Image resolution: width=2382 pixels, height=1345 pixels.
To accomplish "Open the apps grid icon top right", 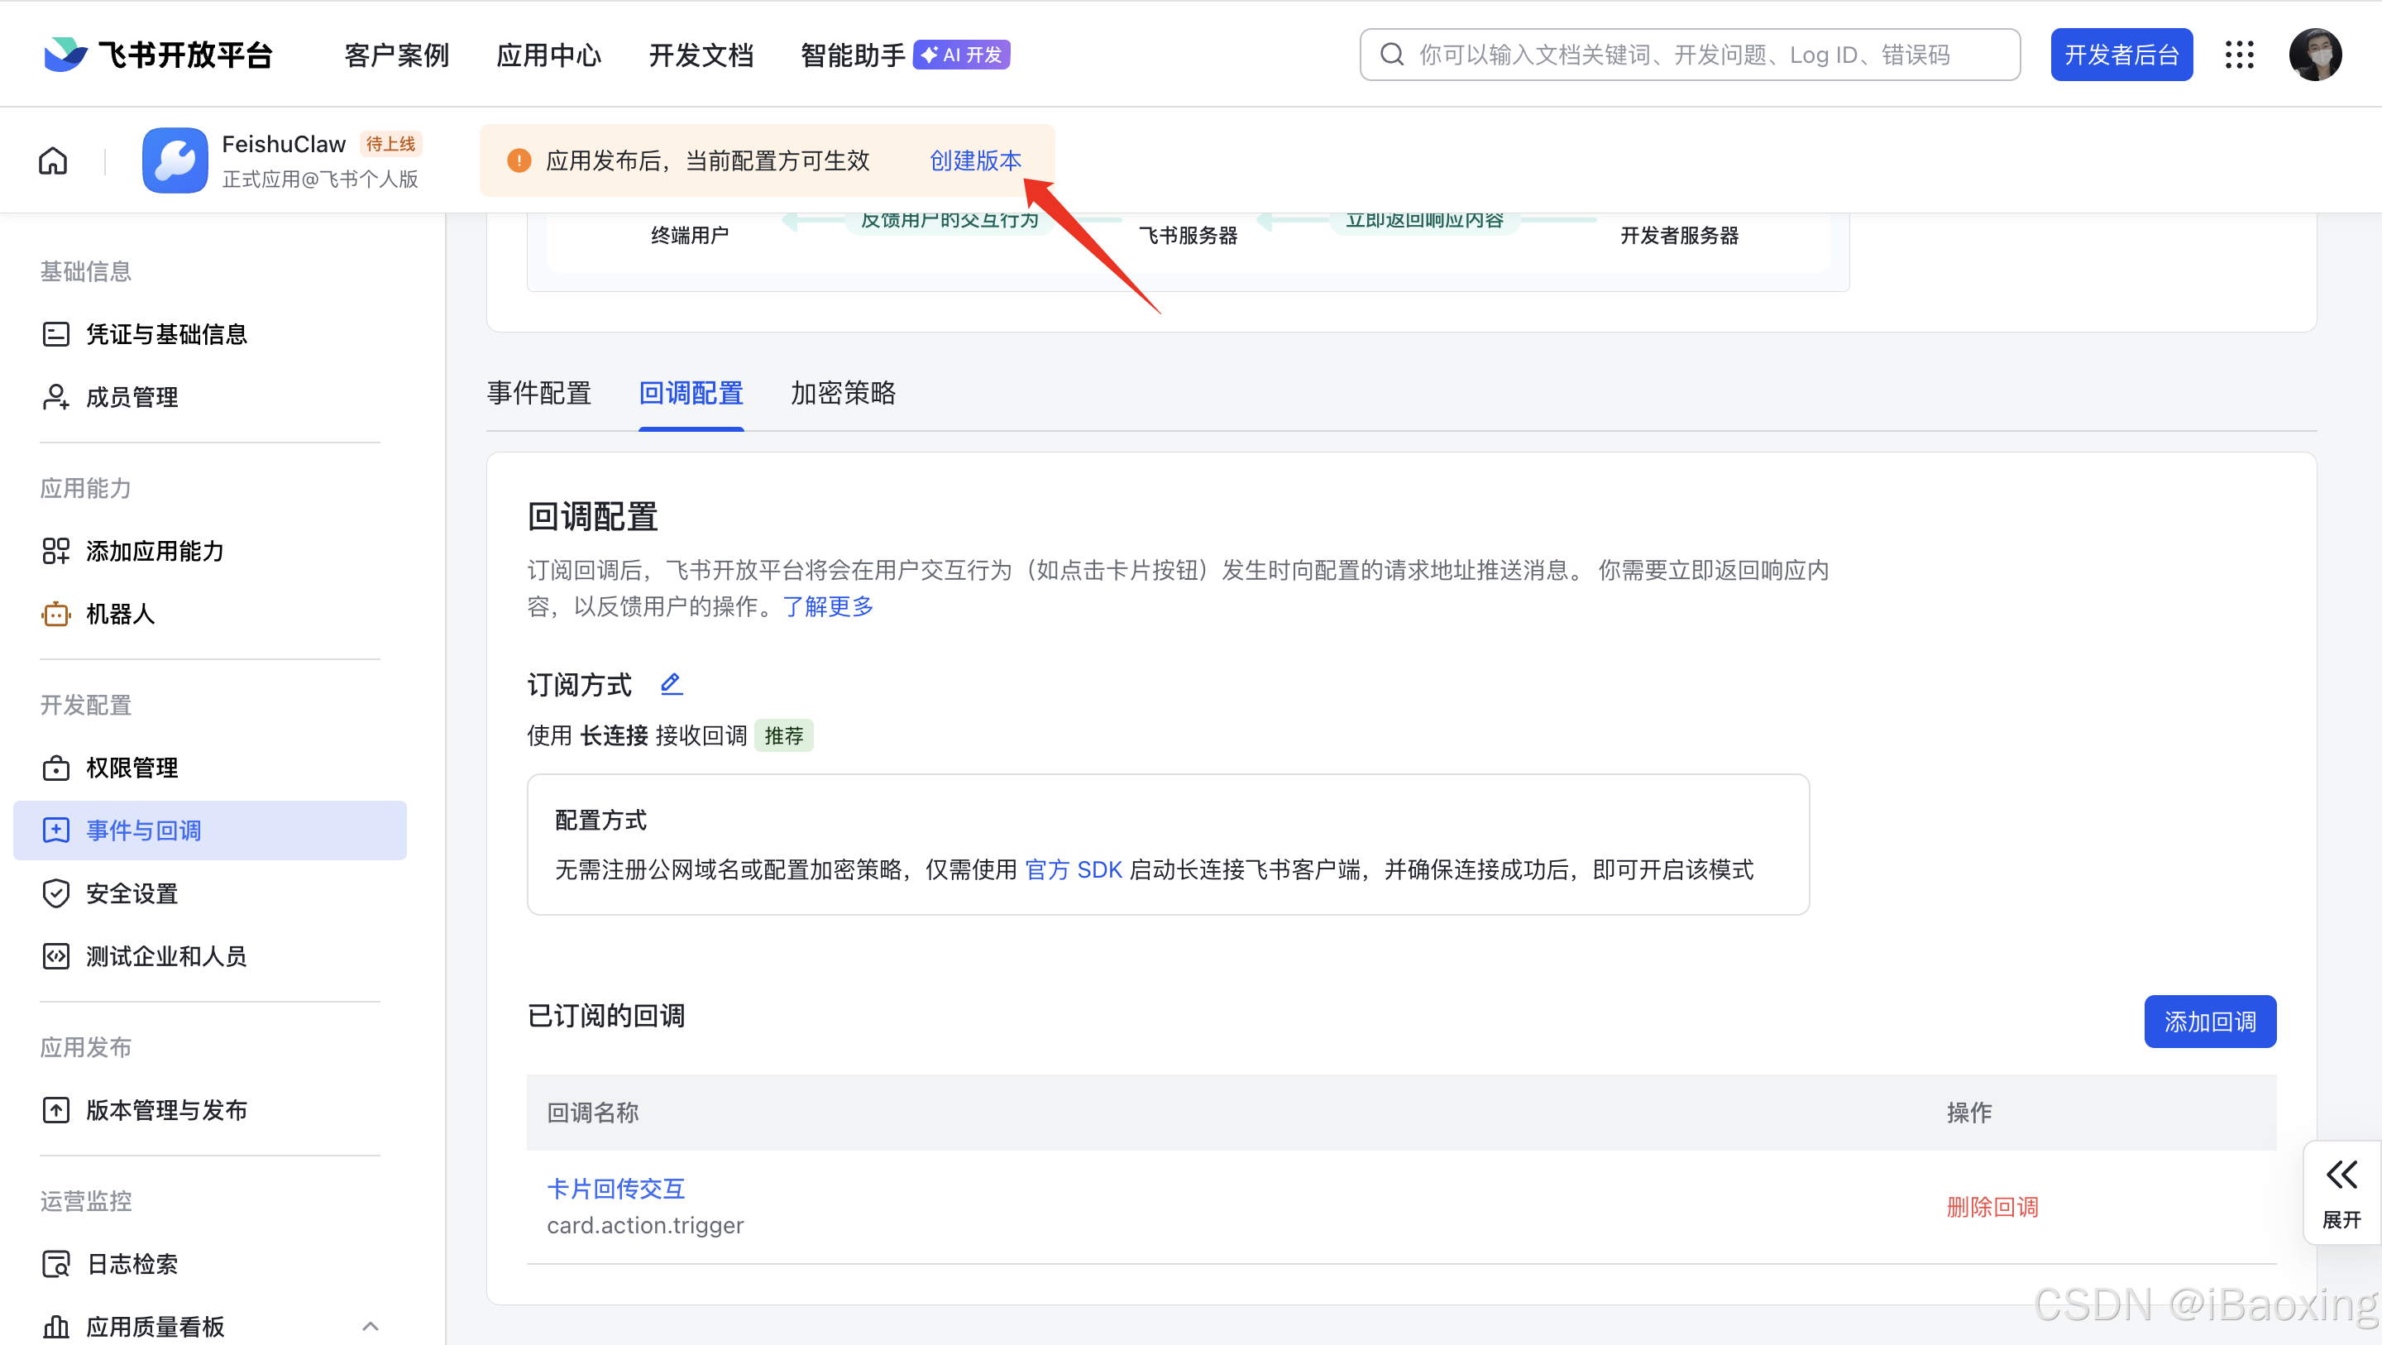I will pos(2240,55).
